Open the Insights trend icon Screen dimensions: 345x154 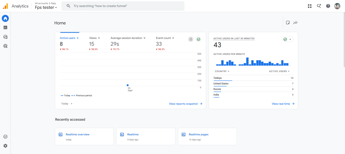[x=295, y=23]
